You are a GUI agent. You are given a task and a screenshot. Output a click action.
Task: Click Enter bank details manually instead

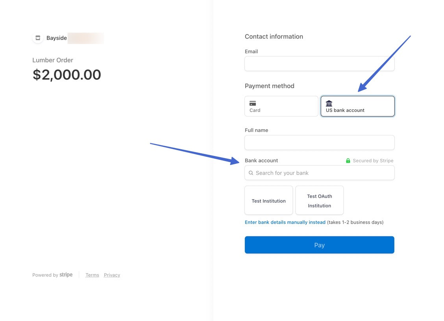click(x=285, y=222)
